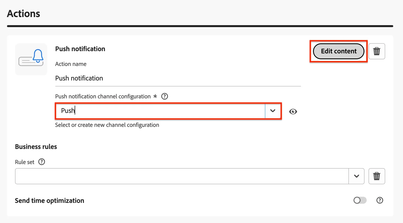Viewport: 403px width, 223px height.
Task: Click the 'Select or create new channel configuration' text
Action: [107, 125]
